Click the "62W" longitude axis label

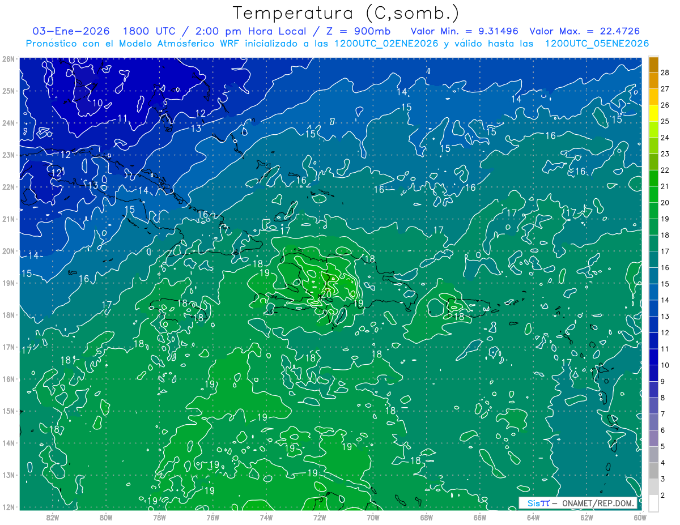(586, 517)
